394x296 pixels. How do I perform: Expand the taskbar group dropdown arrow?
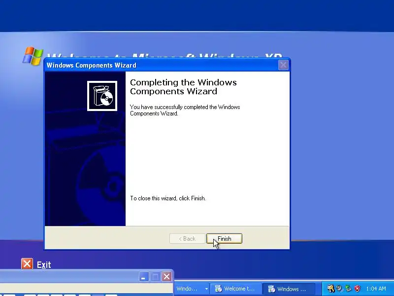pyautogui.click(x=206, y=289)
